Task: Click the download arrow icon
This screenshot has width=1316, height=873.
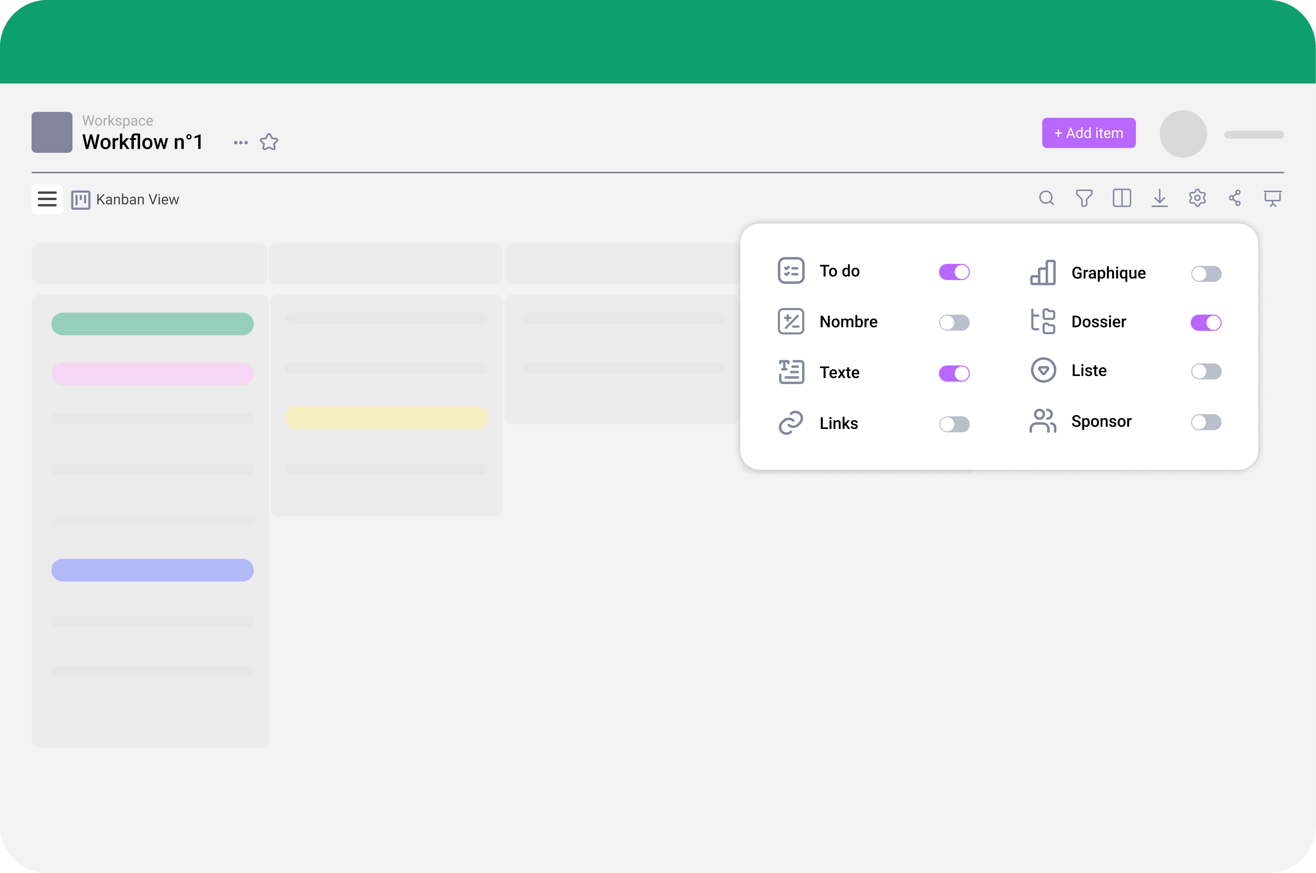Action: pos(1160,198)
